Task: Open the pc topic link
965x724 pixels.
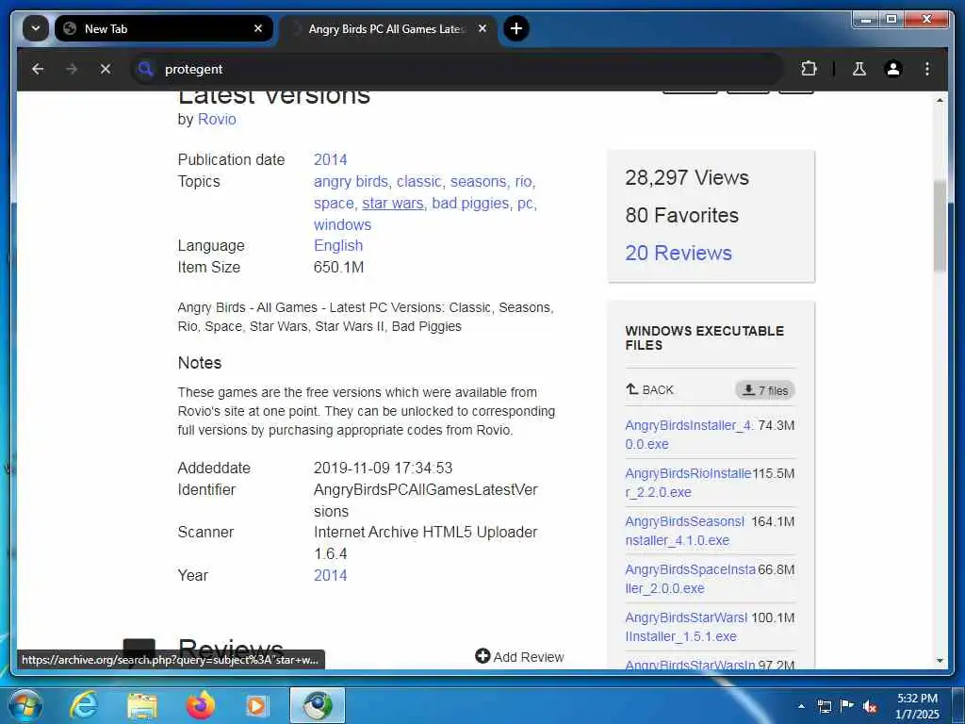Action: click(525, 204)
